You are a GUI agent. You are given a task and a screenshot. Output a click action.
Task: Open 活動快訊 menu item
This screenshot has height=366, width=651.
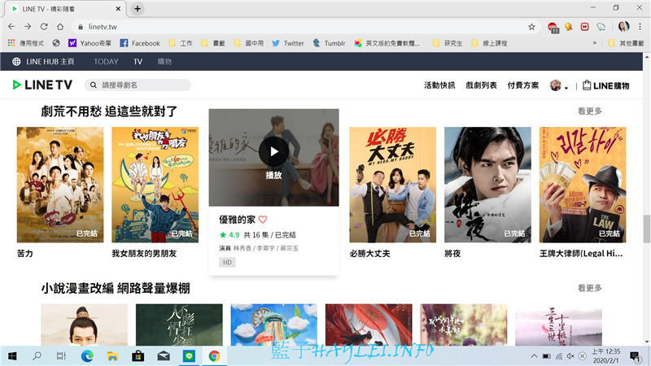coord(439,85)
